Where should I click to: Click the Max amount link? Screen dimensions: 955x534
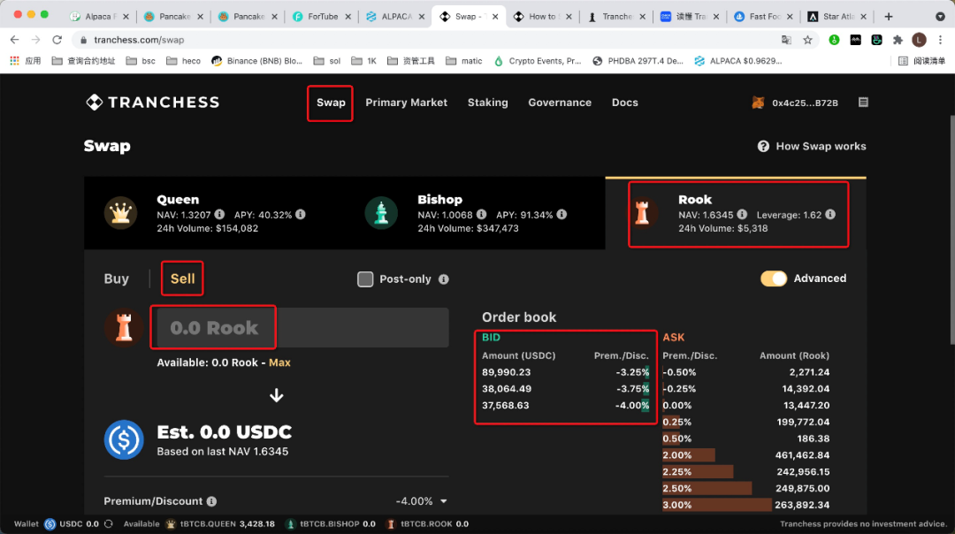[x=279, y=362]
